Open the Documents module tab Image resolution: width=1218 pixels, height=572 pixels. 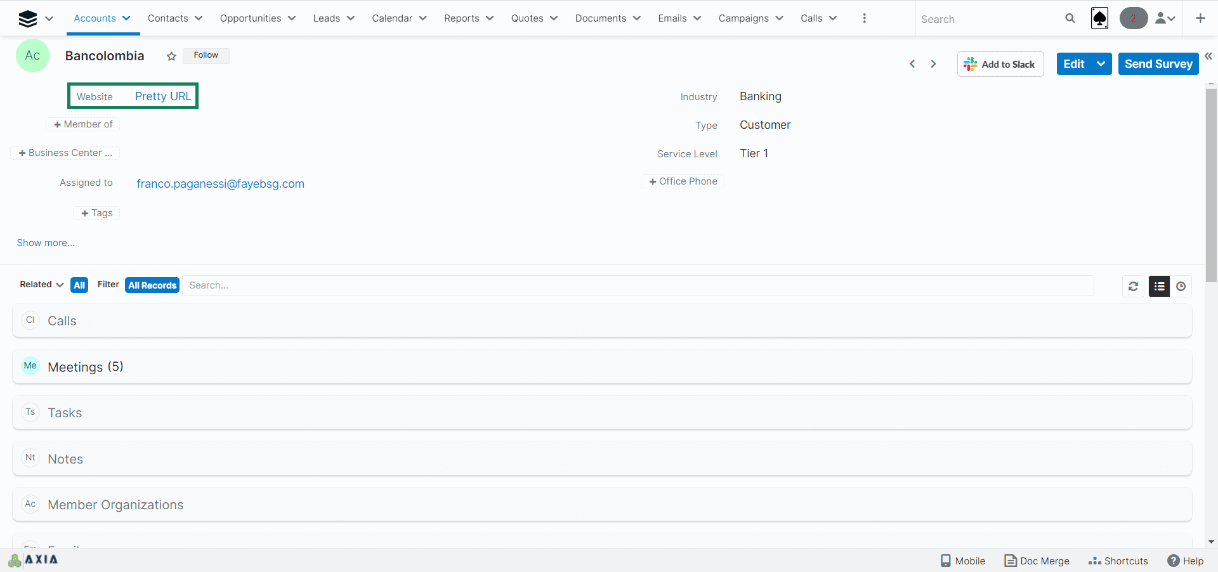[x=601, y=18]
